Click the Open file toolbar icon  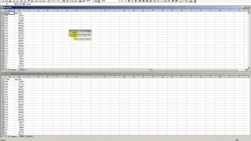pyautogui.click(x=6, y=1)
